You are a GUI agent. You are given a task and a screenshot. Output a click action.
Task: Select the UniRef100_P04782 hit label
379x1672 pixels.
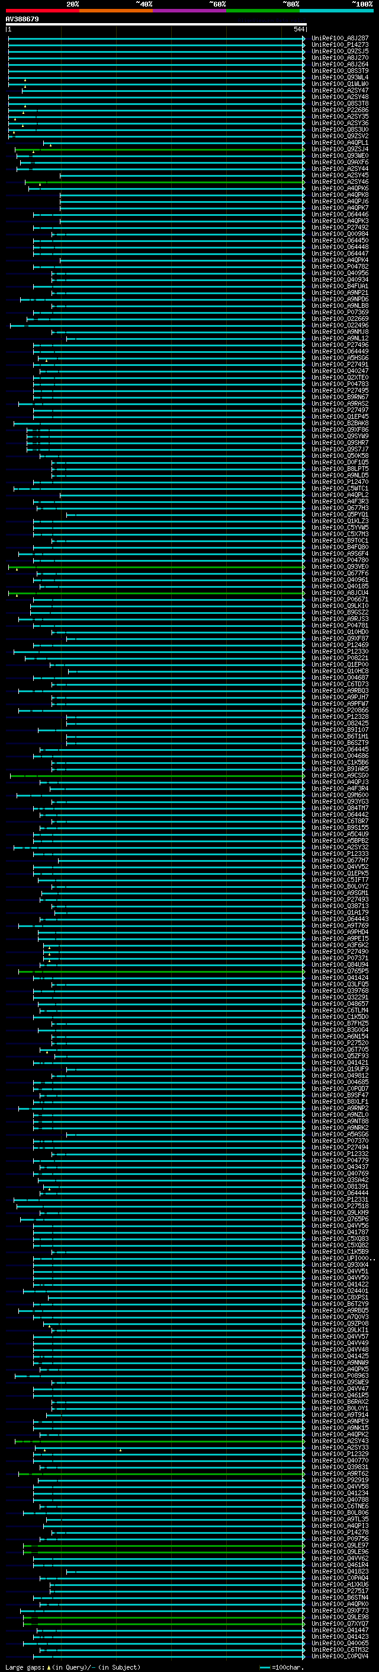tap(340, 267)
